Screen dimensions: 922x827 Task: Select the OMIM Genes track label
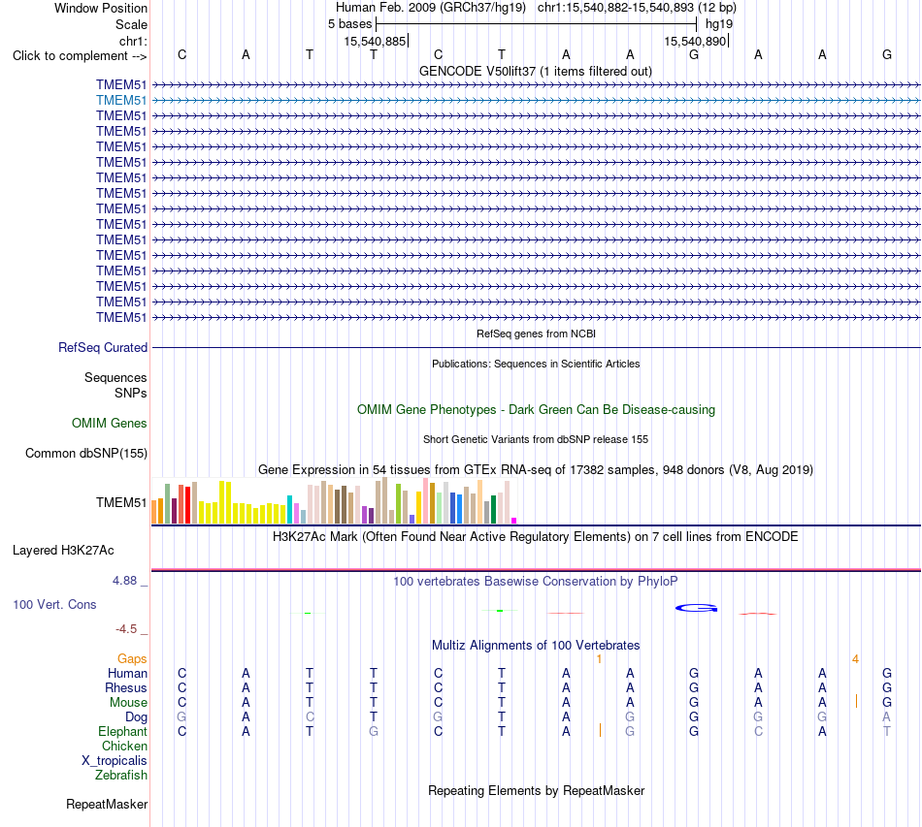click(x=110, y=424)
